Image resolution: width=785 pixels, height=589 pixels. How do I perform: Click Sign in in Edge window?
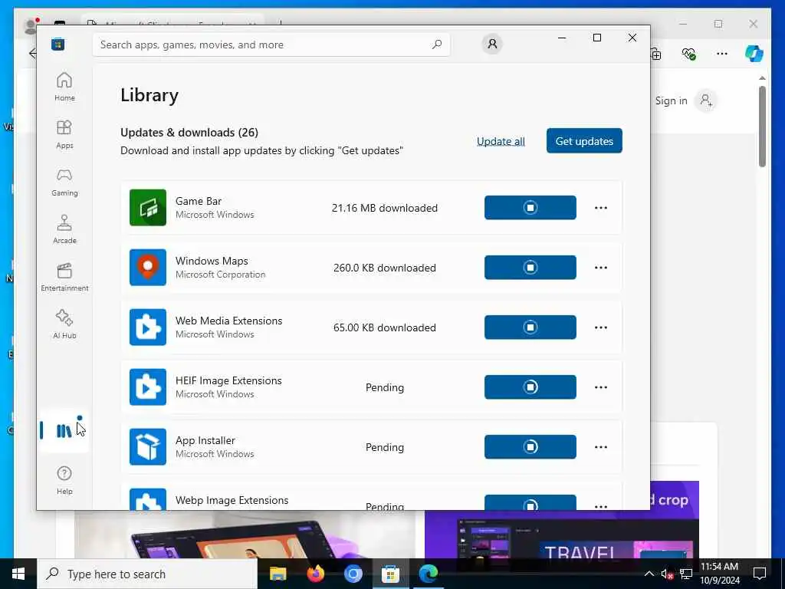click(672, 100)
